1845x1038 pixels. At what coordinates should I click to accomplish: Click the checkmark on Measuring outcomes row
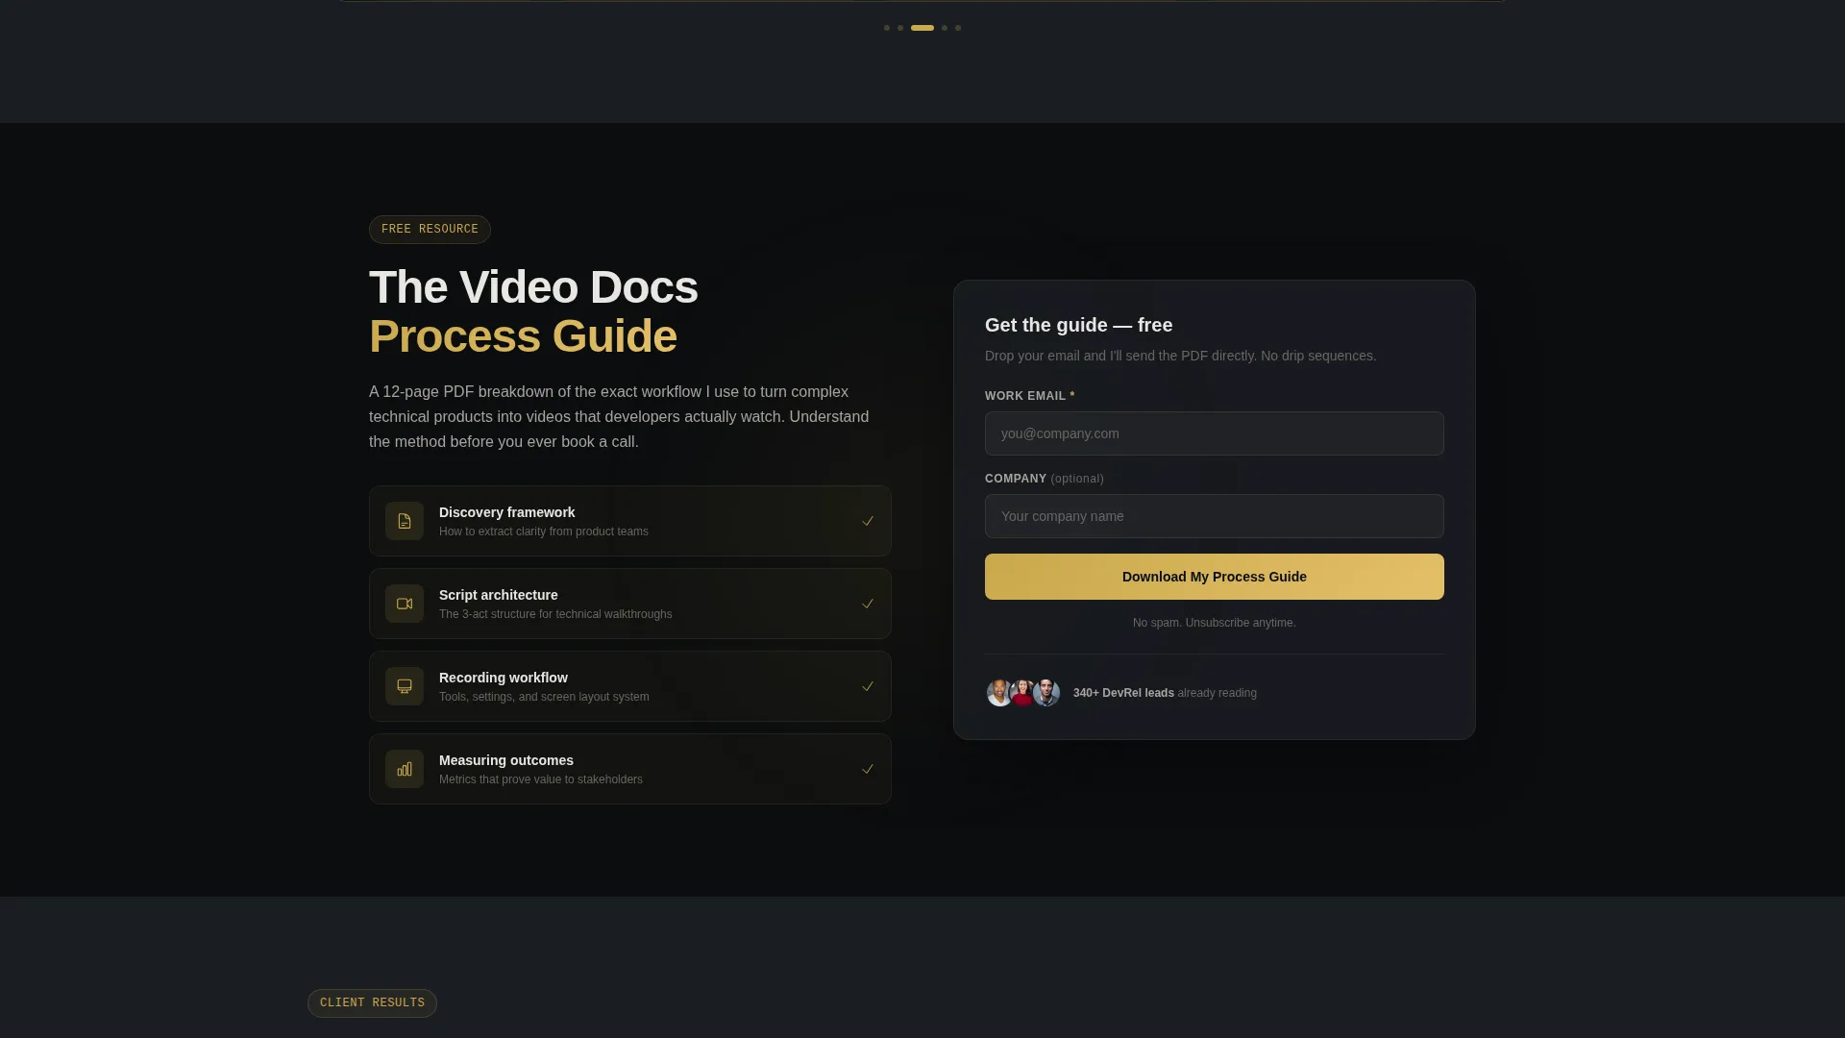point(868,769)
